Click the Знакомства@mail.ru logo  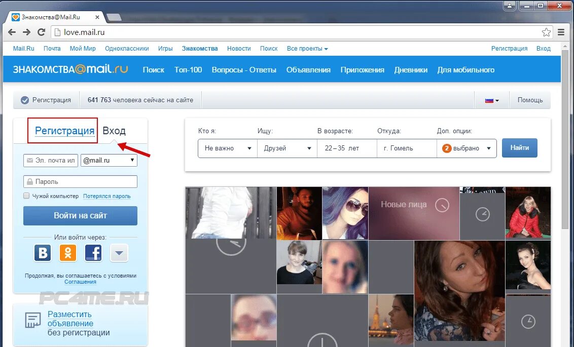click(x=70, y=69)
